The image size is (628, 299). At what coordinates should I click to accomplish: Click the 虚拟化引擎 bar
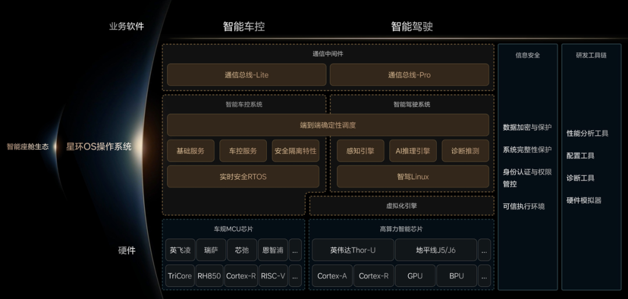402,206
